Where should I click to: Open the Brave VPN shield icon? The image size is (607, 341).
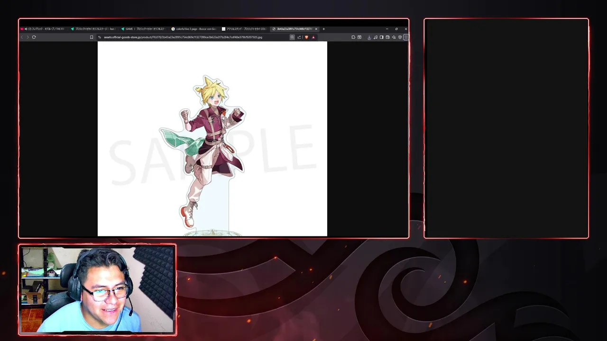click(400, 37)
